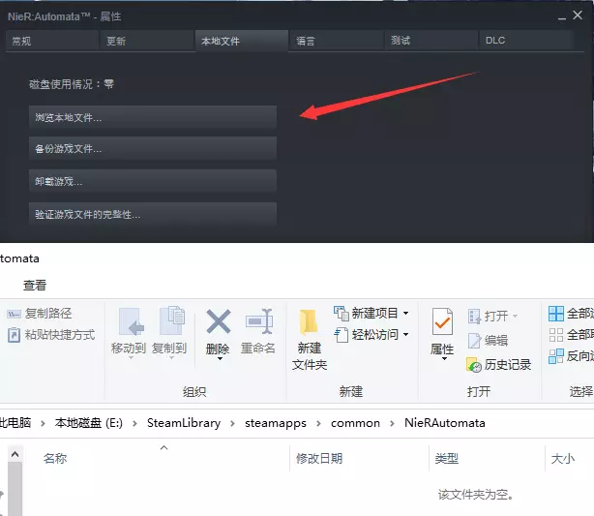Click the 浏览本地文件 button
The height and width of the screenshot is (516, 594).
click(153, 117)
